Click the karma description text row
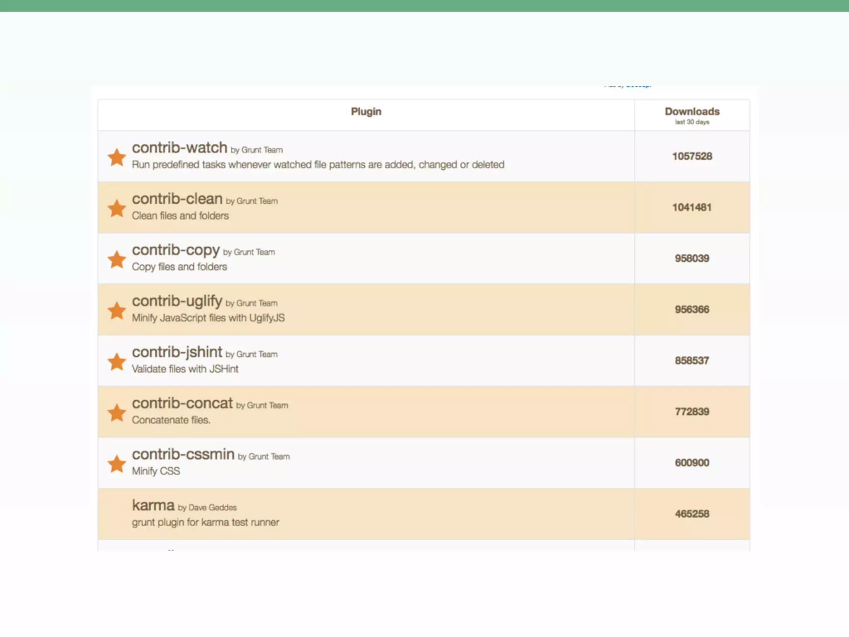 (x=205, y=522)
